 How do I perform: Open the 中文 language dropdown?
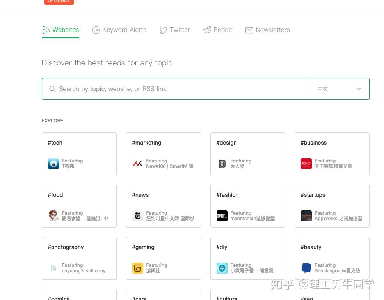click(340, 89)
